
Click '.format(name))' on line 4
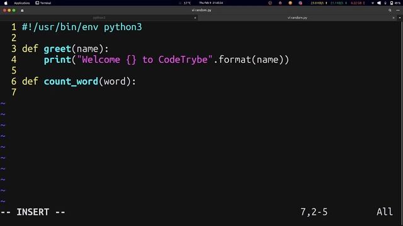click(x=251, y=60)
